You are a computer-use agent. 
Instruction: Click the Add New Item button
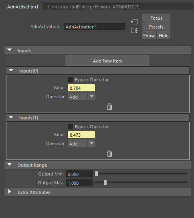tap(107, 61)
